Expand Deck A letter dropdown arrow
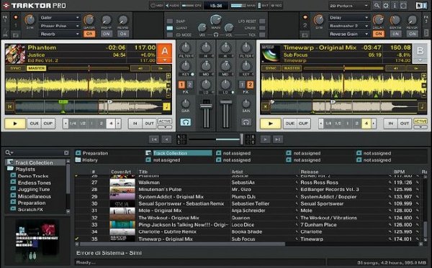432x268 pixels. click(x=164, y=60)
